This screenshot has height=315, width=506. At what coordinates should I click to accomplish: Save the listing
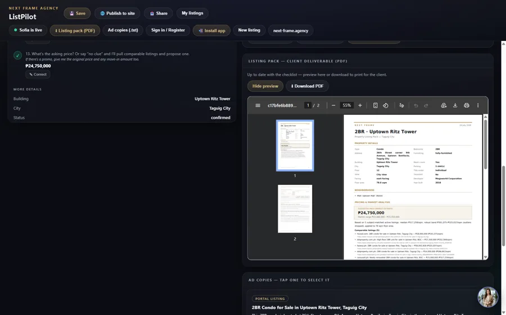click(77, 13)
